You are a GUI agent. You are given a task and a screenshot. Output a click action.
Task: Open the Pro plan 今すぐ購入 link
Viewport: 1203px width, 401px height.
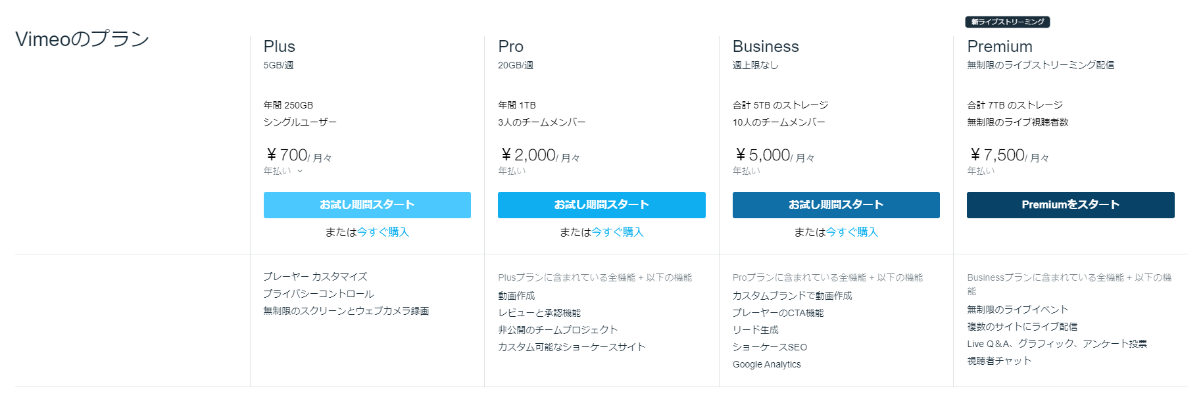pos(618,232)
